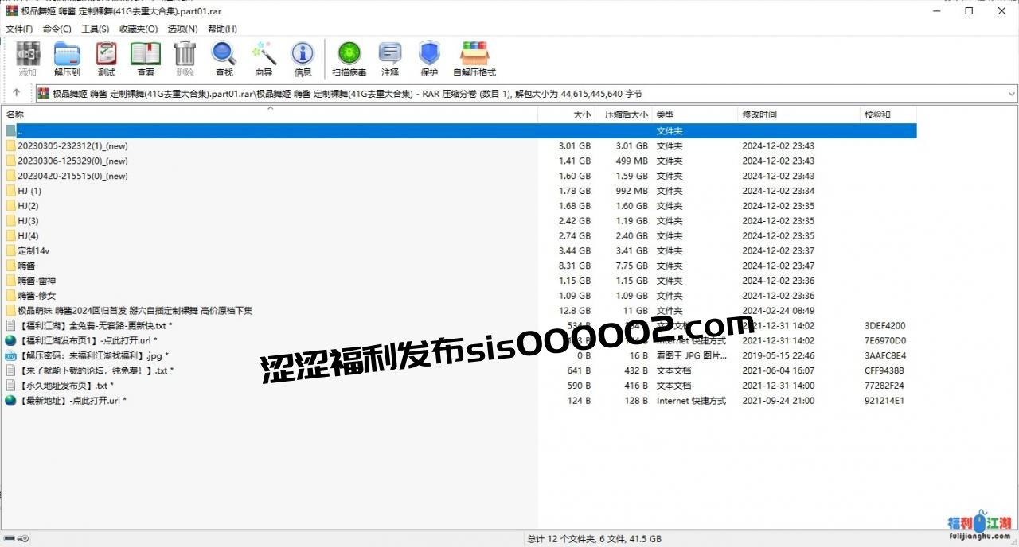The width and height of the screenshot is (1019, 547).
Task: Click folder icon of 20230305-232312(1)_(new)
Action: pos(11,146)
